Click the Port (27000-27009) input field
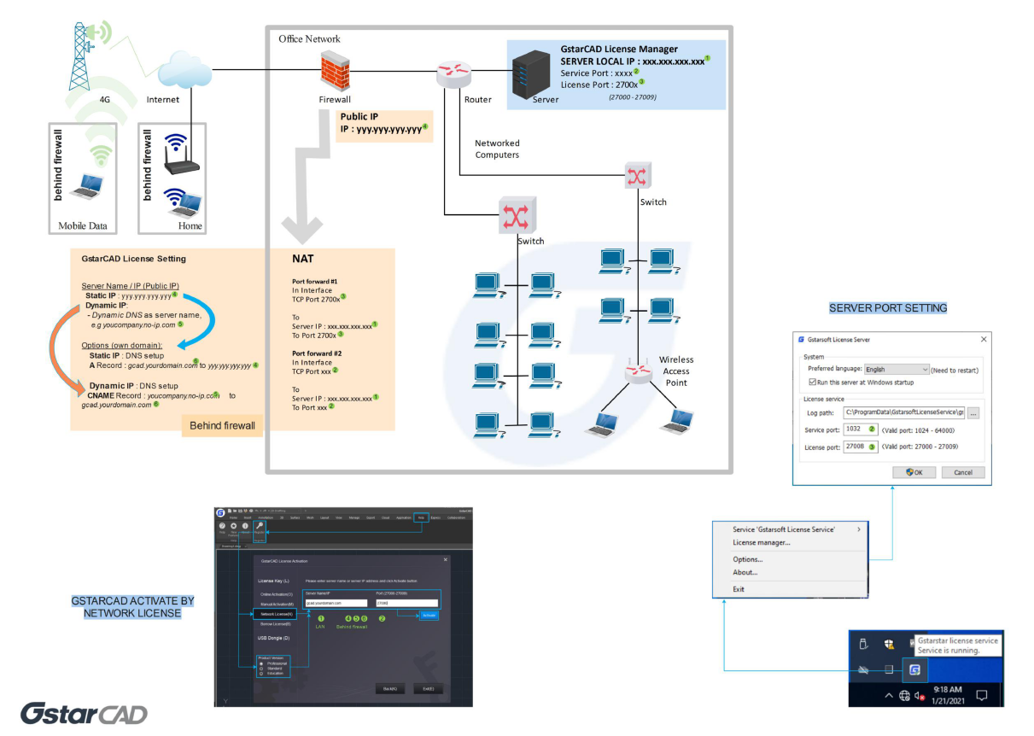The image size is (1034, 736). point(406,603)
